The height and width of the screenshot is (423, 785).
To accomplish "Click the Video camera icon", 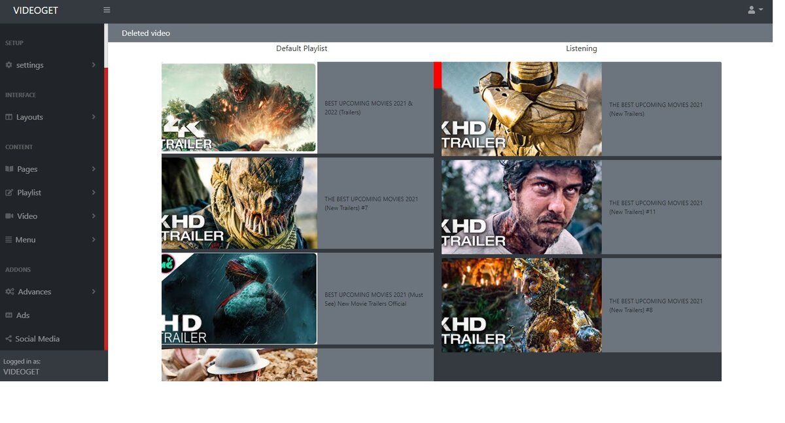I will click(x=9, y=216).
